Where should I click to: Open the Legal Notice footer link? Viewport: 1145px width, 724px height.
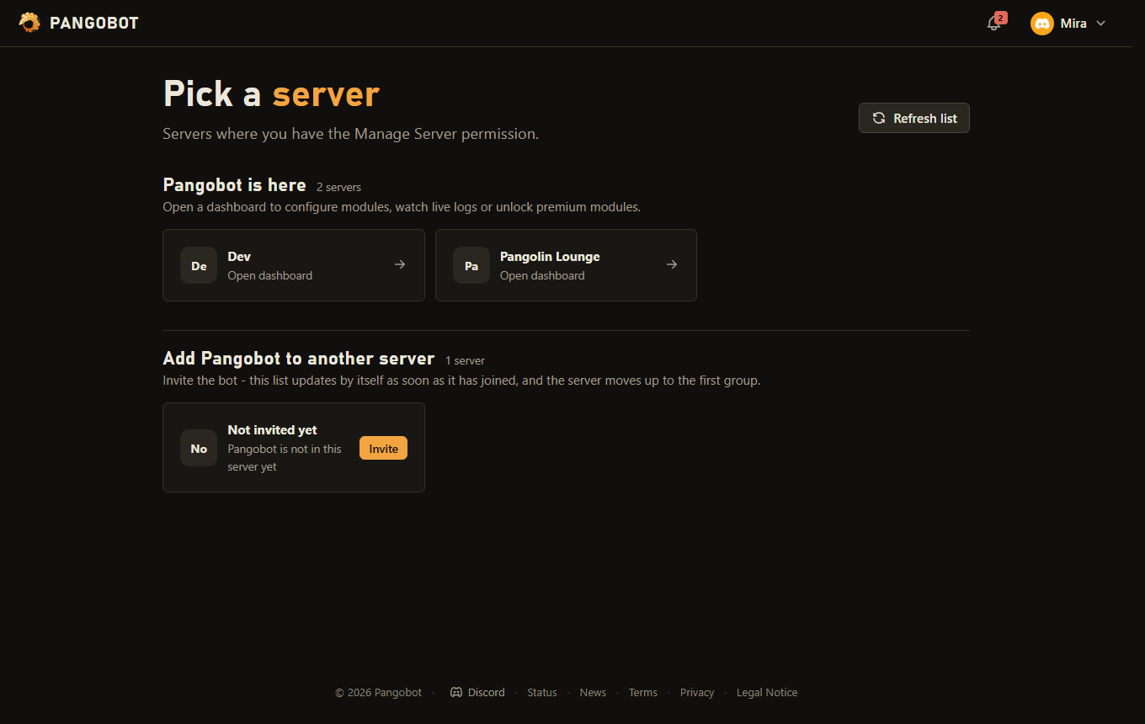(x=767, y=692)
